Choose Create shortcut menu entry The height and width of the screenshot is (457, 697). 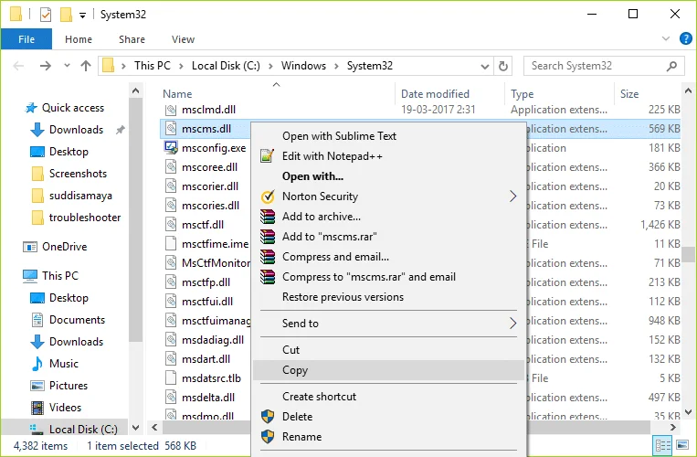coord(388,397)
